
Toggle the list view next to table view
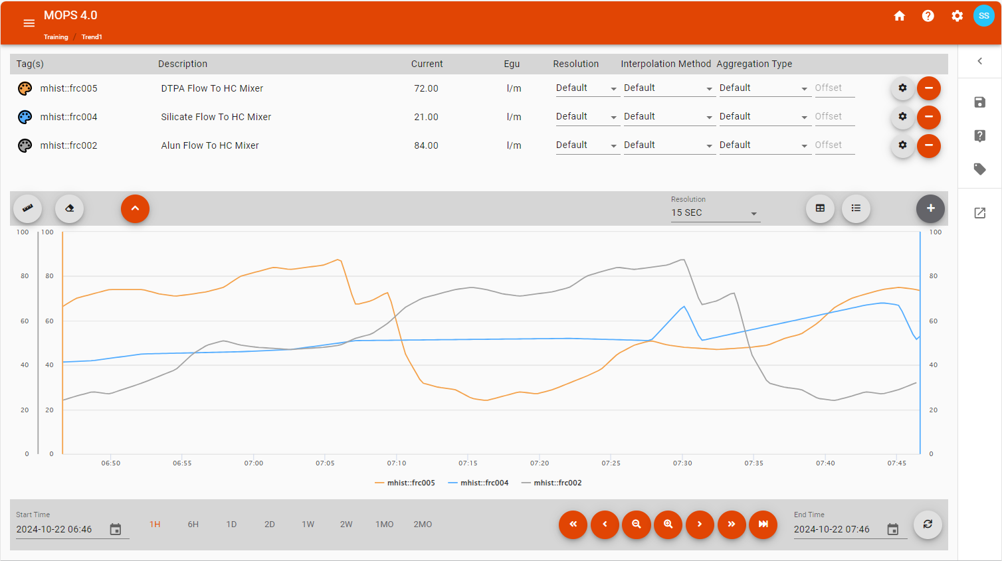tap(856, 208)
